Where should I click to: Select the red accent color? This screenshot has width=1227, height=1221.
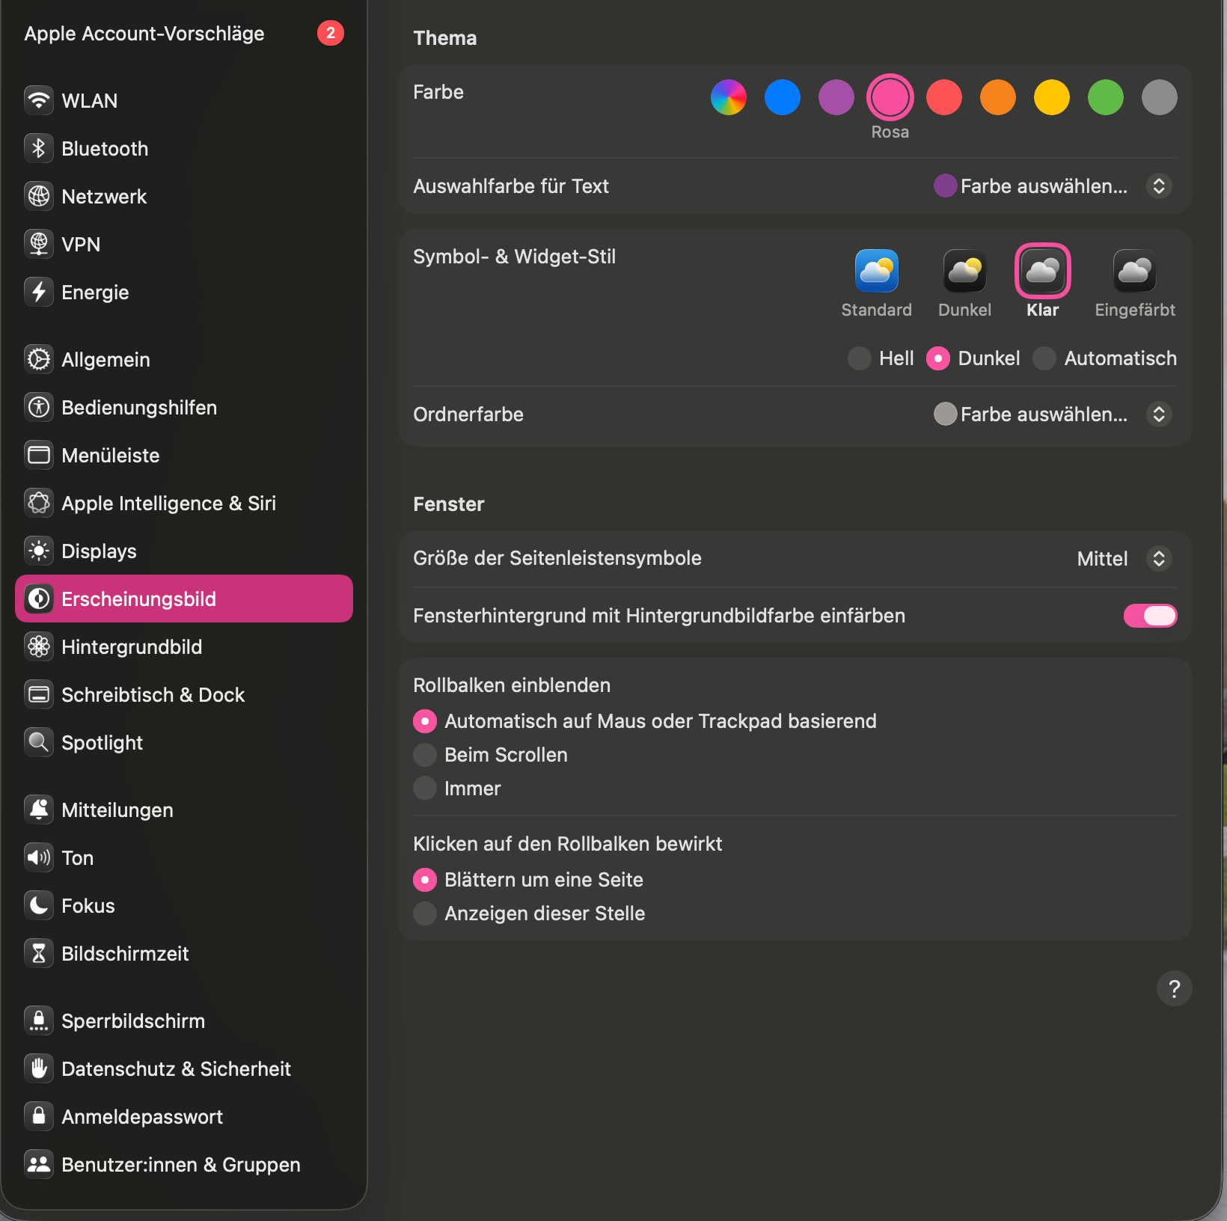[x=944, y=97]
